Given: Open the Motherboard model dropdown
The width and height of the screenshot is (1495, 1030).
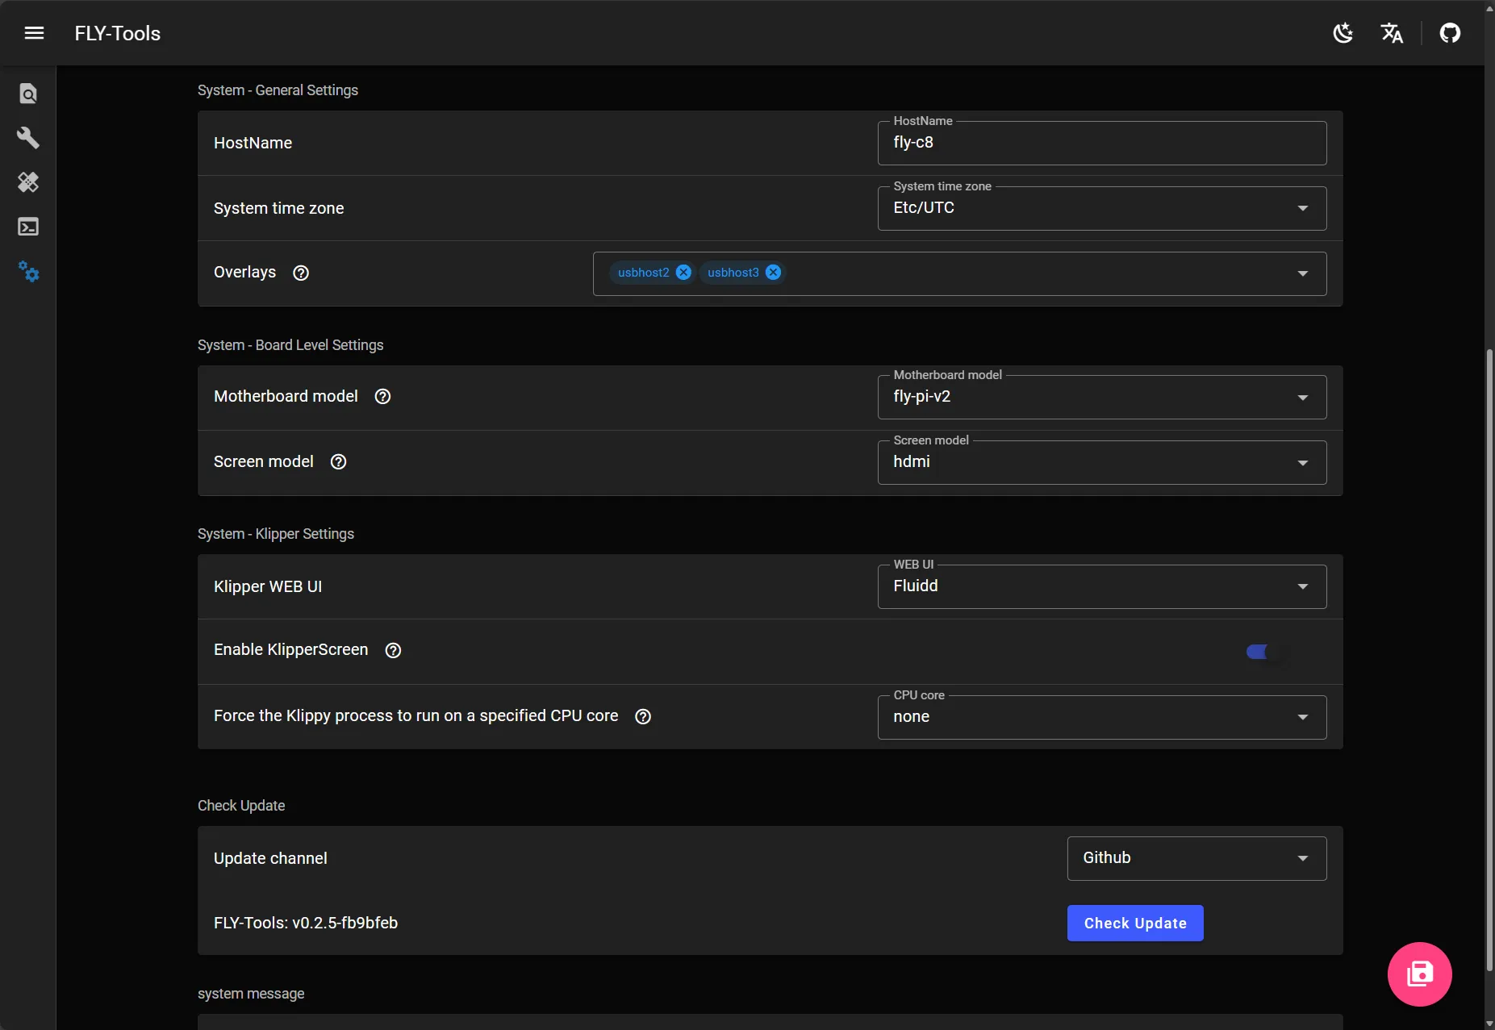Looking at the screenshot, I should 1101,397.
